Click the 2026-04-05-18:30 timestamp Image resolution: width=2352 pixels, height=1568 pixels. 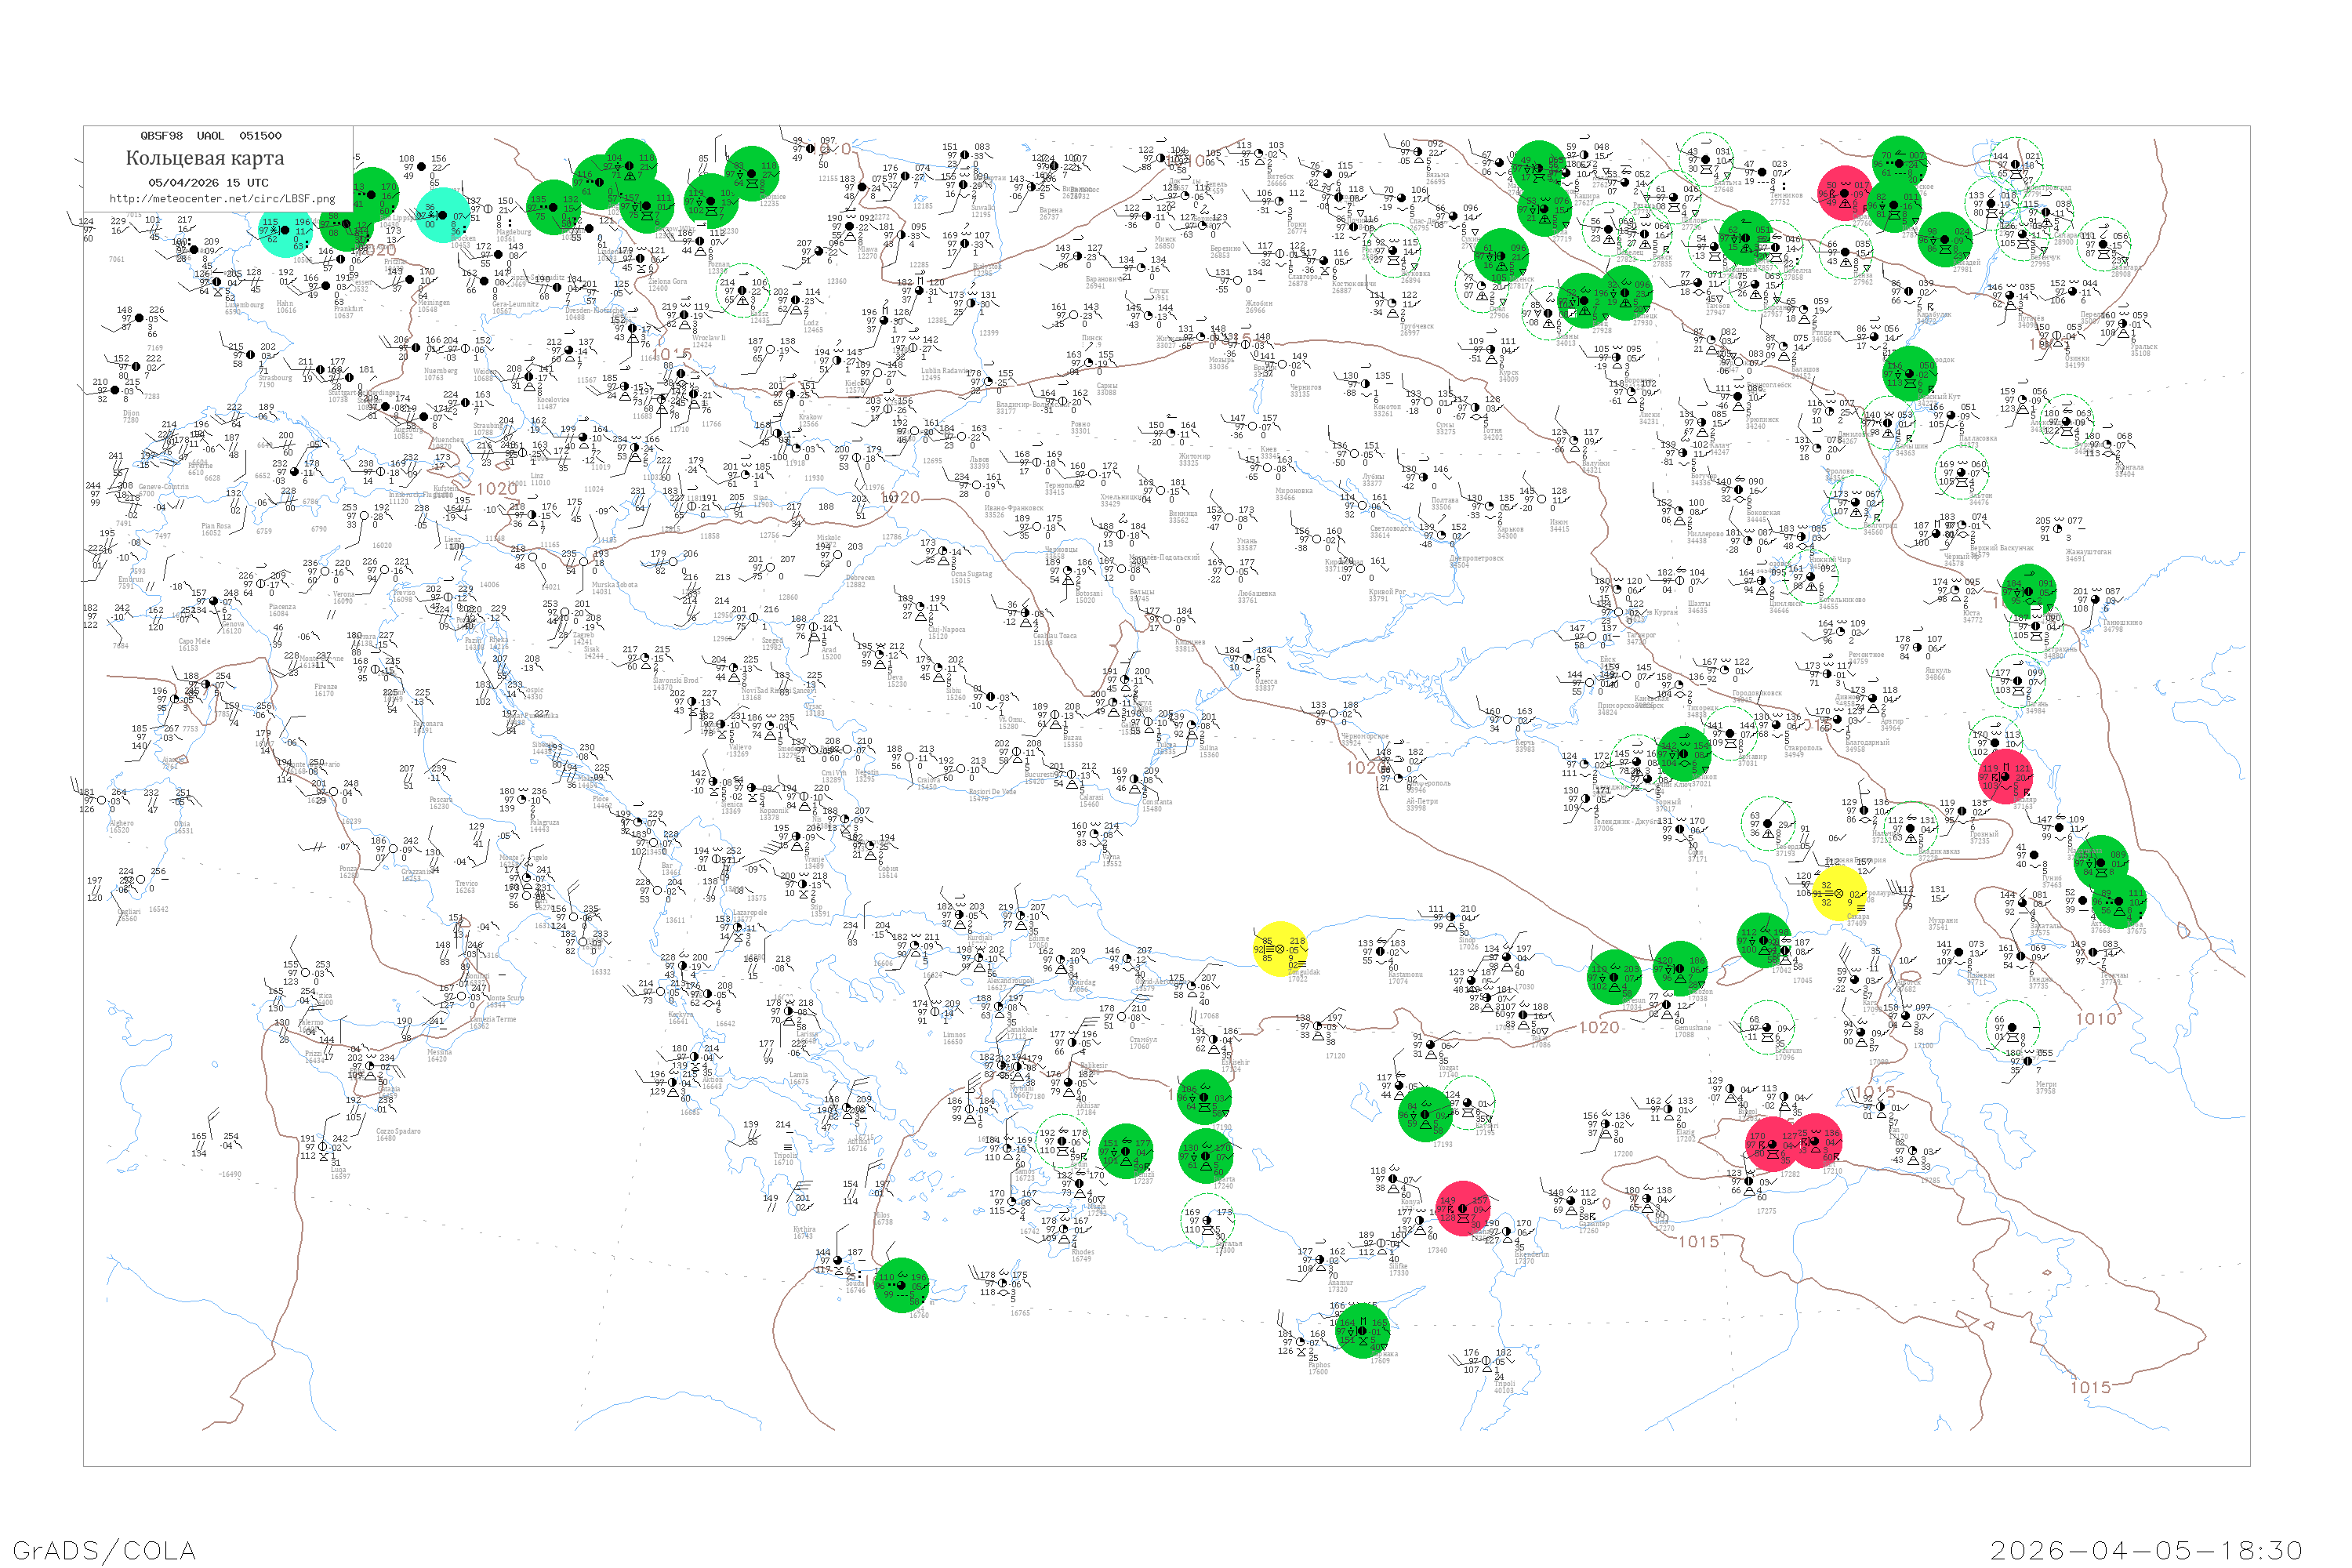tap(2145, 1550)
